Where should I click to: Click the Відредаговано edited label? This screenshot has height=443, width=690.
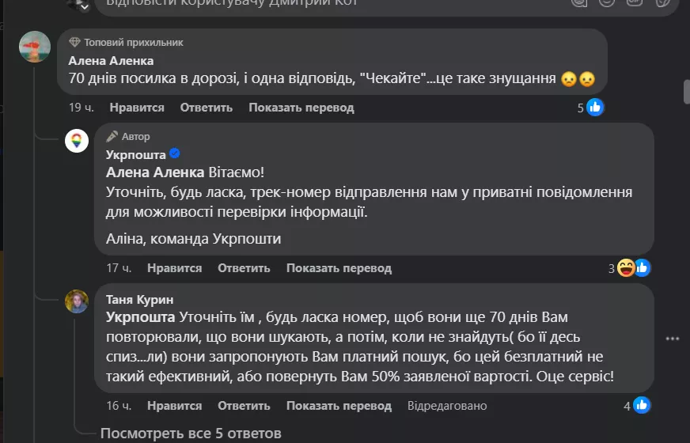pyautogui.click(x=447, y=406)
